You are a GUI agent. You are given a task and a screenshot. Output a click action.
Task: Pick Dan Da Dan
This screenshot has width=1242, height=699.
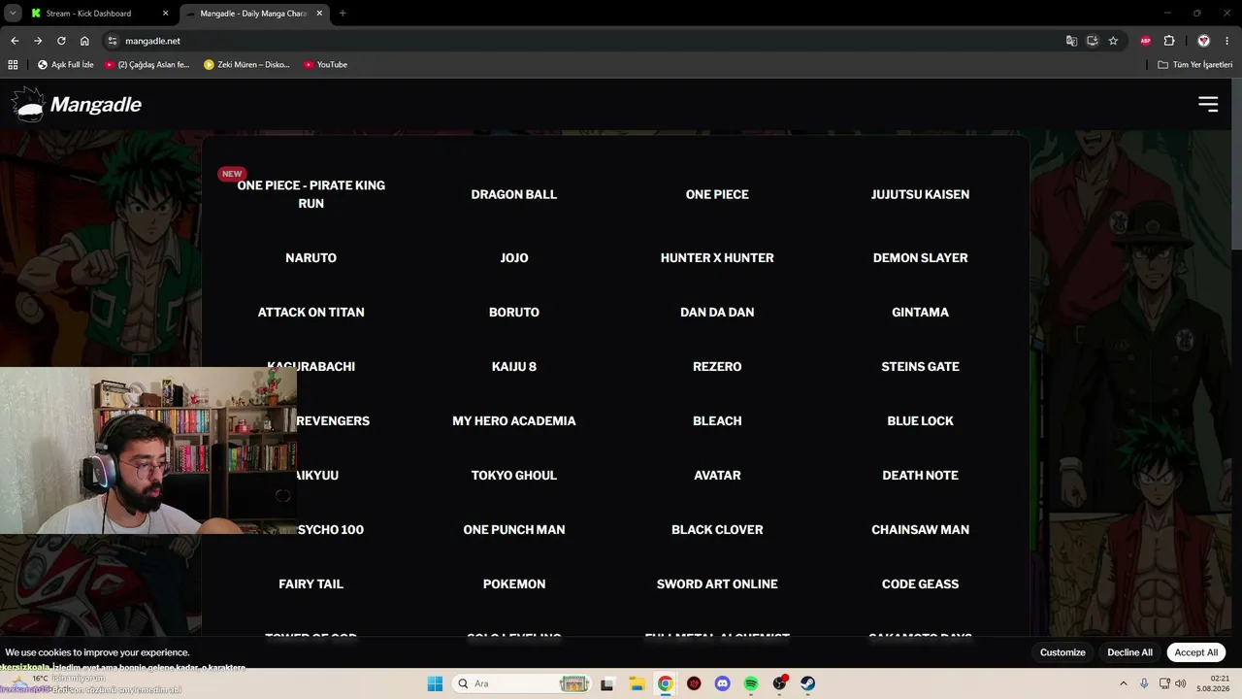[717, 313]
